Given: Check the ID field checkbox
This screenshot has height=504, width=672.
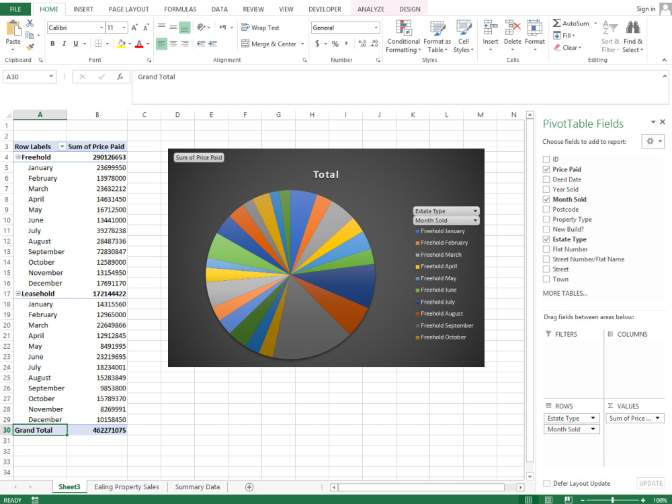Looking at the screenshot, I should pyautogui.click(x=546, y=159).
